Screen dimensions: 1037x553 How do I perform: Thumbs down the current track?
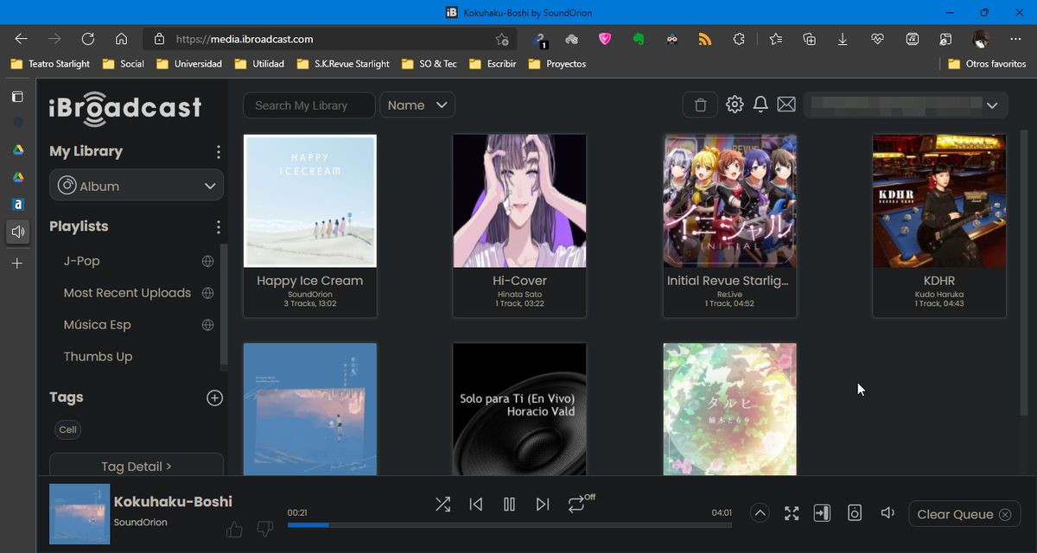(264, 529)
